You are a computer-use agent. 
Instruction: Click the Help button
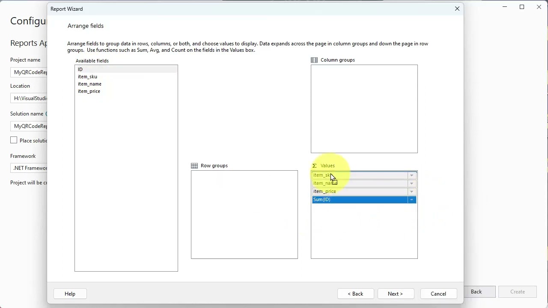point(70,294)
